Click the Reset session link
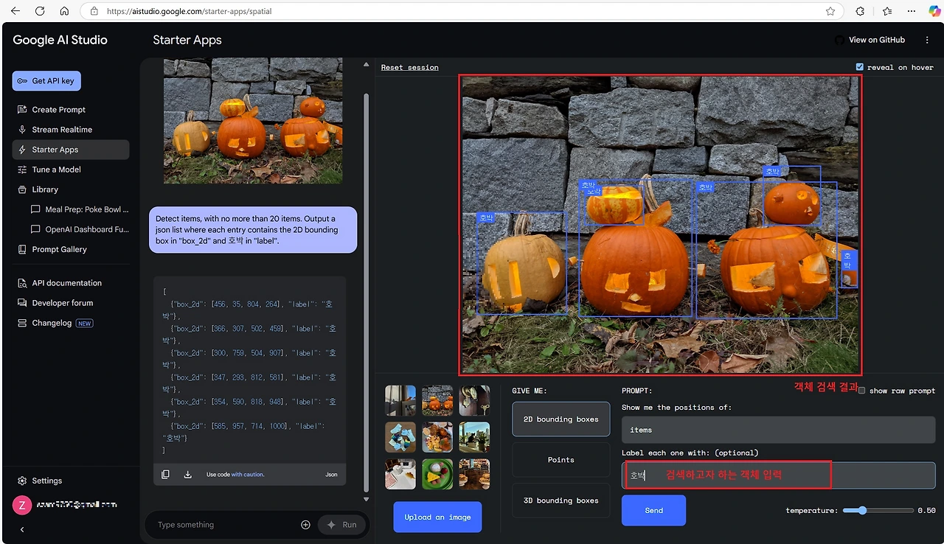This screenshot has height=544, width=944. pos(409,67)
